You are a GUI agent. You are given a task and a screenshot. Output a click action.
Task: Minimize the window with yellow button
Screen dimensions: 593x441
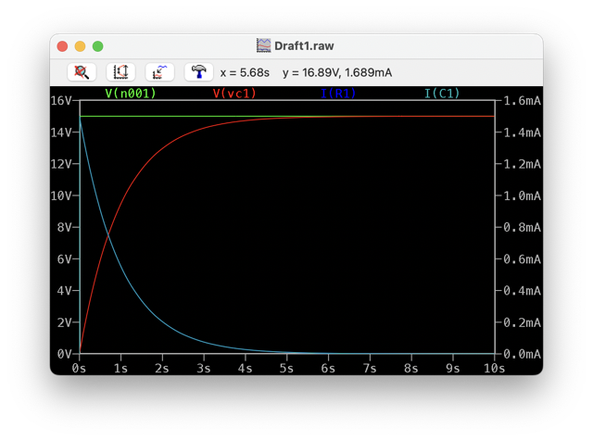pyautogui.click(x=81, y=46)
